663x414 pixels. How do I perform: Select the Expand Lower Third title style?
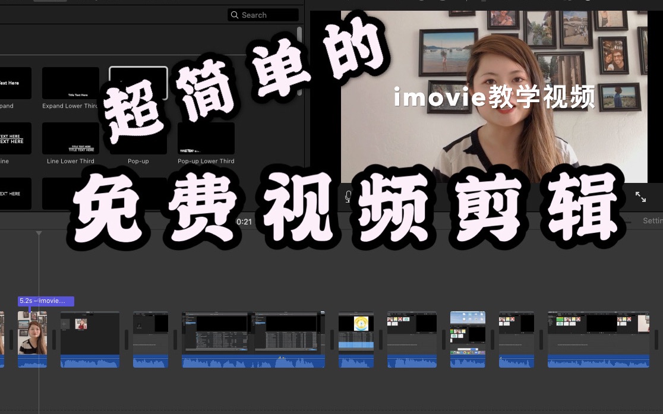(70, 83)
